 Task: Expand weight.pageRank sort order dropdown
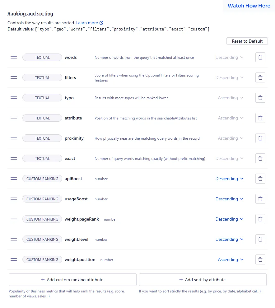[229, 219]
